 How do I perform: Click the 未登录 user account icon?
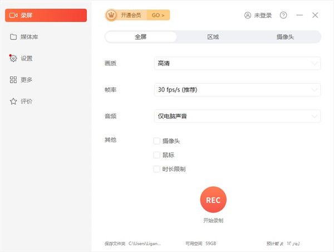click(x=248, y=16)
